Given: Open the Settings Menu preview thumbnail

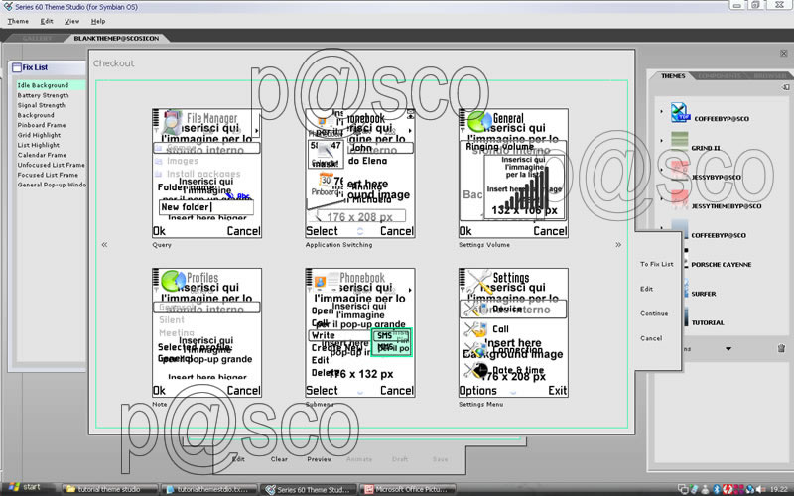Looking at the screenshot, I should coord(513,332).
